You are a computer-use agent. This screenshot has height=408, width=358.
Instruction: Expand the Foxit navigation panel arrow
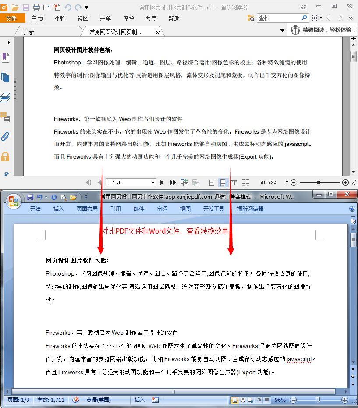(9, 42)
